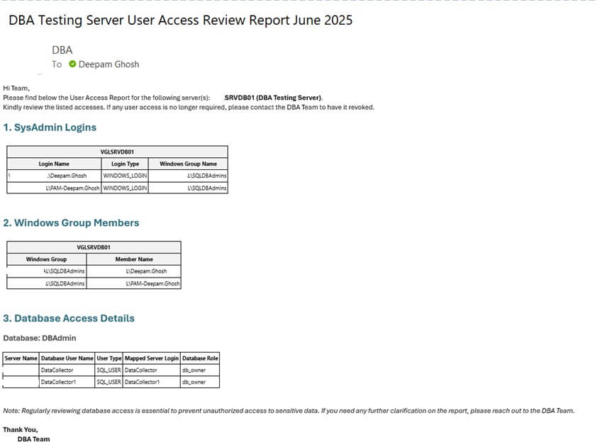Click '.\Deepam.Ghosh' in the Login Name column
Viewport: 597px width, 444px height.
tap(67, 176)
